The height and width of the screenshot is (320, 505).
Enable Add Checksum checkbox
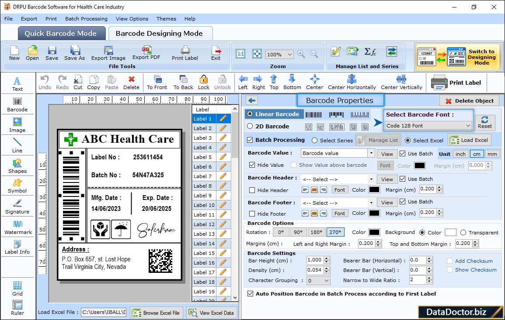pos(449,261)
